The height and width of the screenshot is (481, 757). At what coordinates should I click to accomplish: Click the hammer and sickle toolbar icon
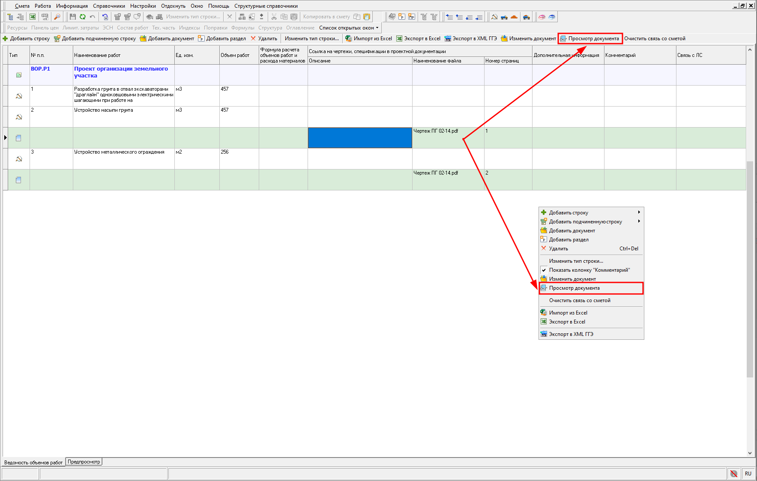(494, 17)
